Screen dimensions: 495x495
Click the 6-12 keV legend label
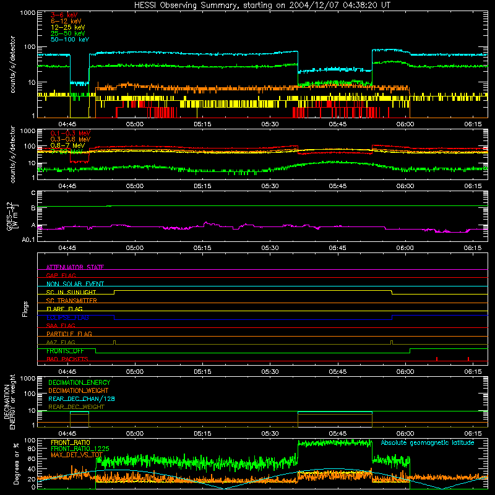click(x=66, y=21)
